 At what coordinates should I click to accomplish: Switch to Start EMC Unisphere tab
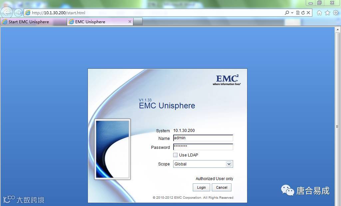click(34, 22)
